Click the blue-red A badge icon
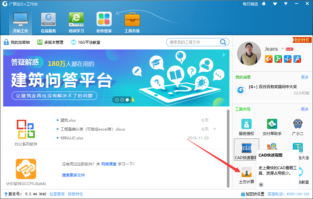Screen dimensions: 313x199 click(x=297, y=59)
